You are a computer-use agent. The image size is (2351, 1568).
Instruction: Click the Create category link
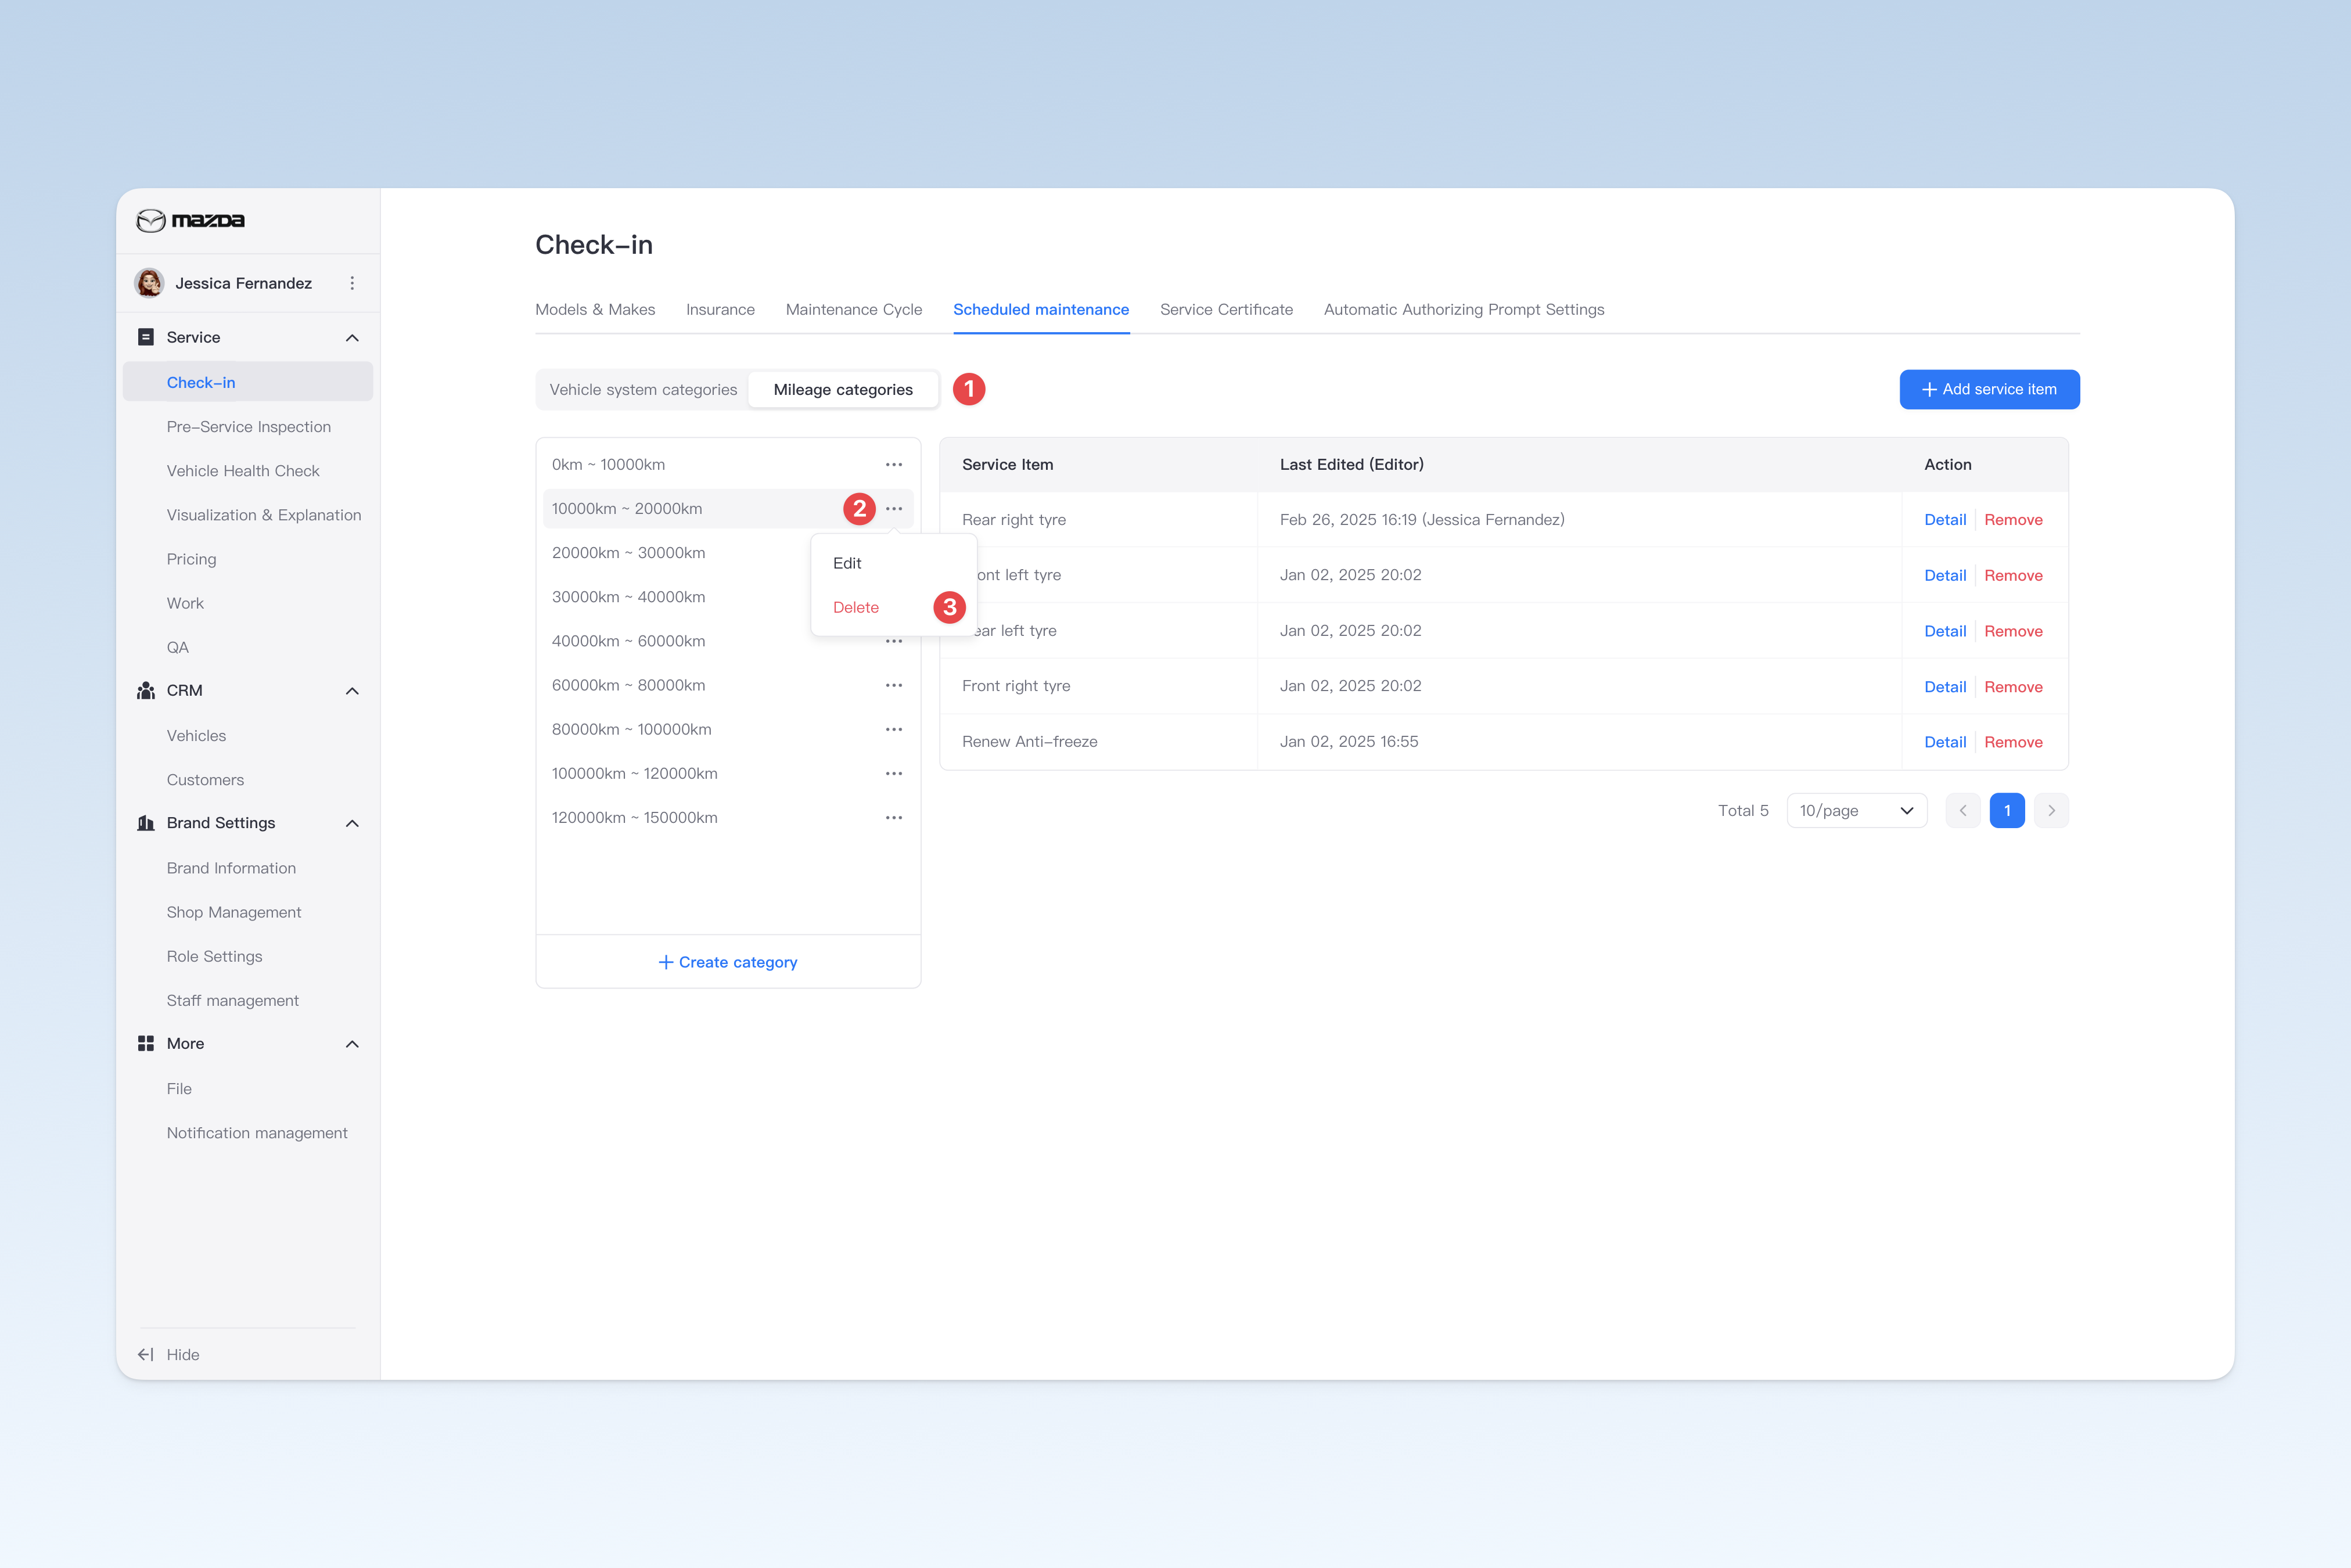click(728, 962)
